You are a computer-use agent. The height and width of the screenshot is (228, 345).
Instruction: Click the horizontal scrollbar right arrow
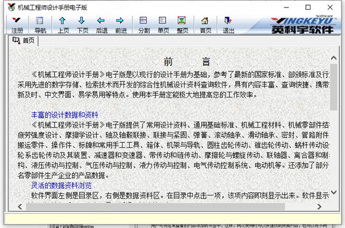(x=319, y=207)
